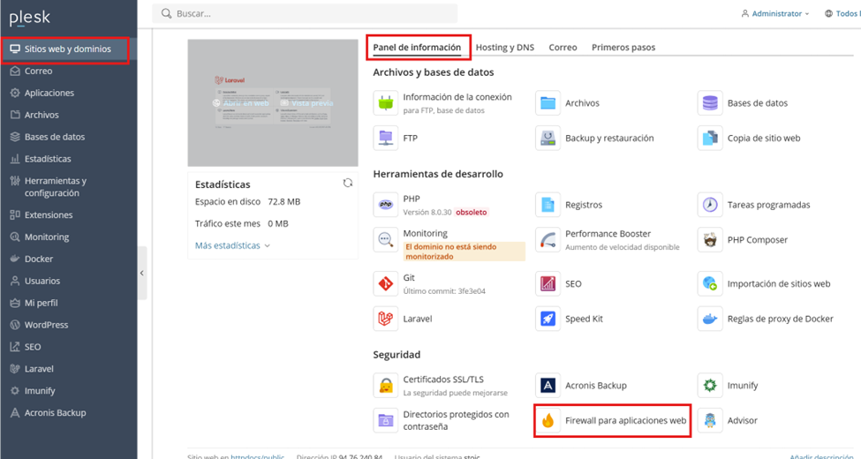Click the Buscar search field
This screenshot has width=861, height=459.
(x=305, y=14)
